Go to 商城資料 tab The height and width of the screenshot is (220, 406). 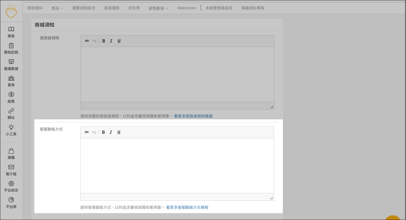tap(35, 8)
